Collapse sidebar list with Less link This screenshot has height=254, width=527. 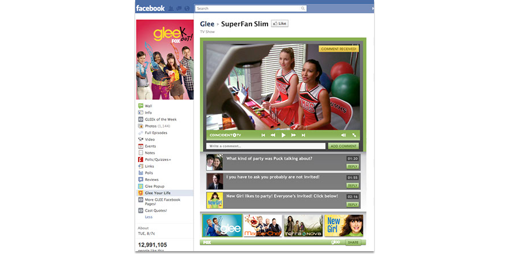[148, 217]
